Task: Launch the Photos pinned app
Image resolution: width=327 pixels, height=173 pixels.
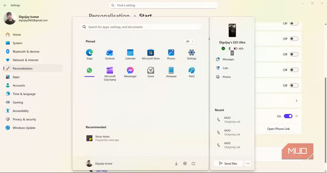Action: coord(171,54)
